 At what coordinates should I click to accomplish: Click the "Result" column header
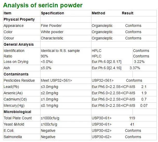[128, 13]
